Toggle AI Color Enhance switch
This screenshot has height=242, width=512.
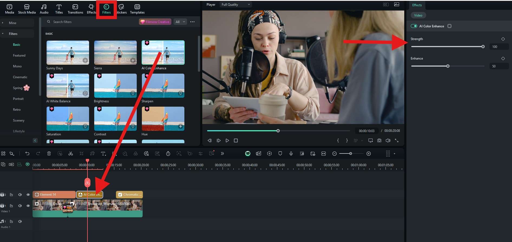coord(414,26)
